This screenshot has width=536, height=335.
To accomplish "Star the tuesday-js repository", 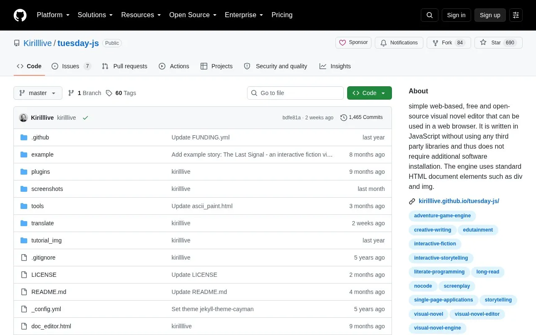I will (498, 43).
